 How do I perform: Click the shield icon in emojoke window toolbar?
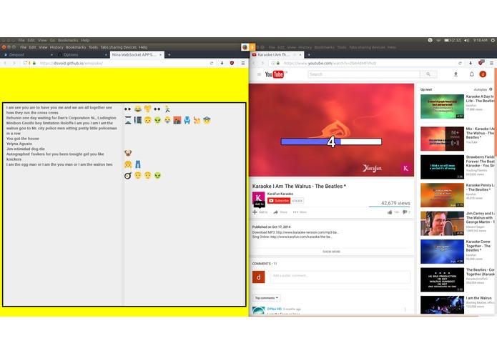pyautogui.click(x=232, y=64)
